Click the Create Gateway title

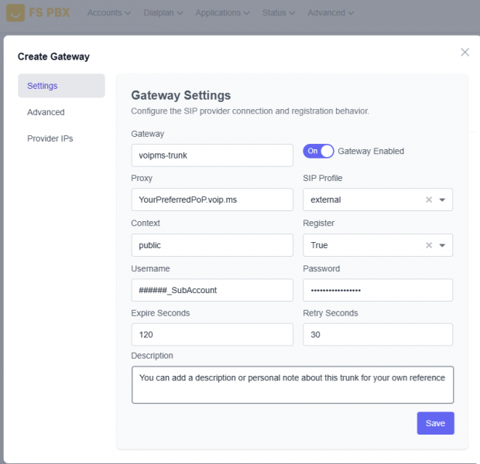click(x=53, y=56)
